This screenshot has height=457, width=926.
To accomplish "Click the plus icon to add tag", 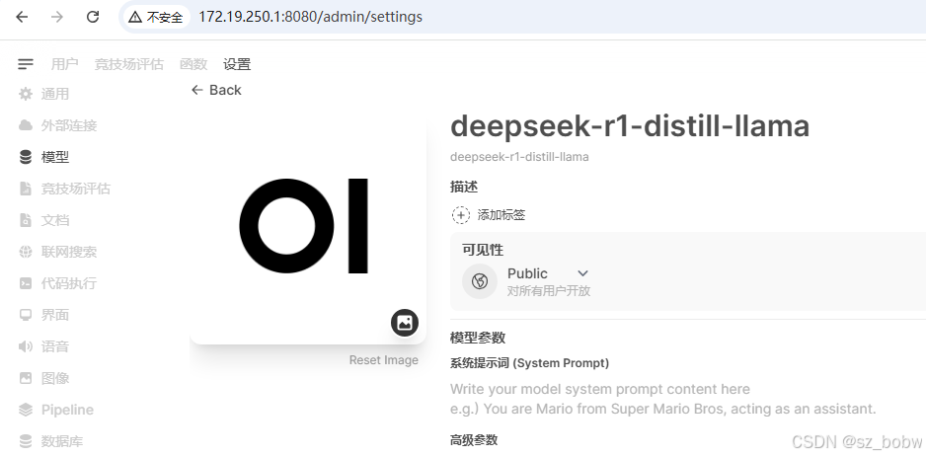I will tap(461, 215).
